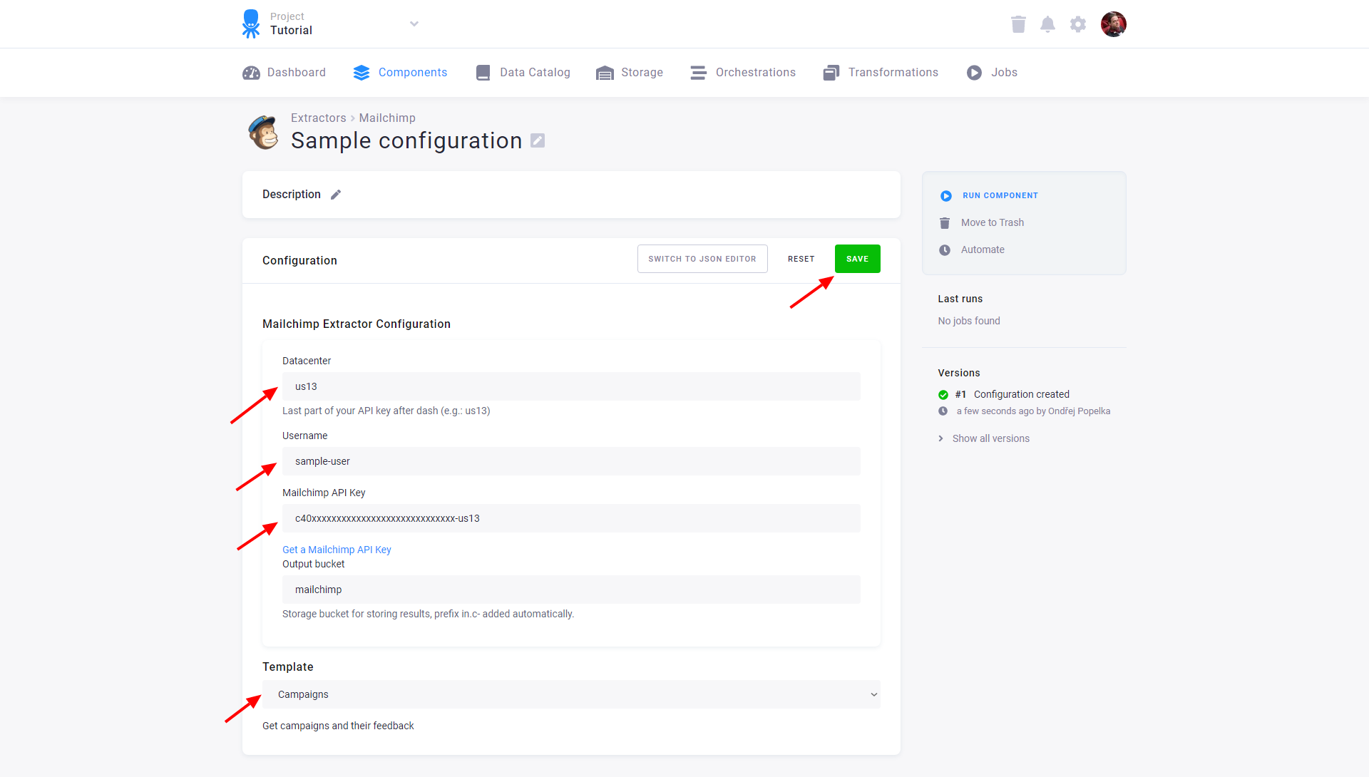Open Get a Mailchimp API Key link
This screenshot has height=777, width=1369.
coord(337,550)
